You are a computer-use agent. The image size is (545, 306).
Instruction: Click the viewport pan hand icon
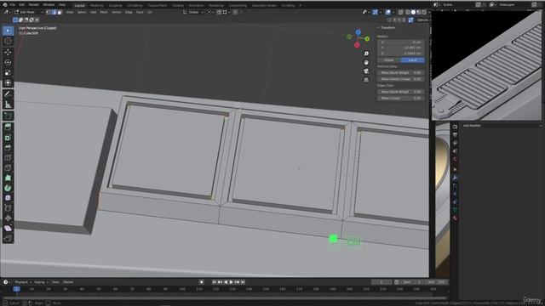(x=366, y=62)
